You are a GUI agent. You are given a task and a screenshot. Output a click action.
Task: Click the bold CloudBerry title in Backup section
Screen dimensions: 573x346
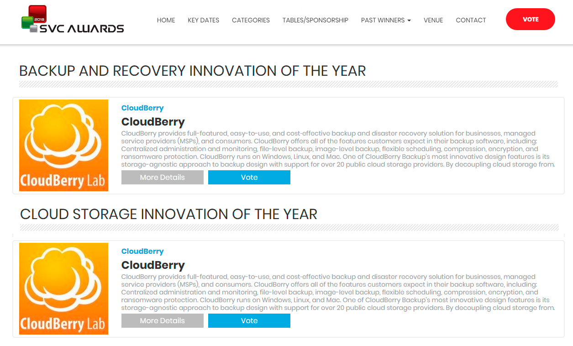[x=153, y=122]
